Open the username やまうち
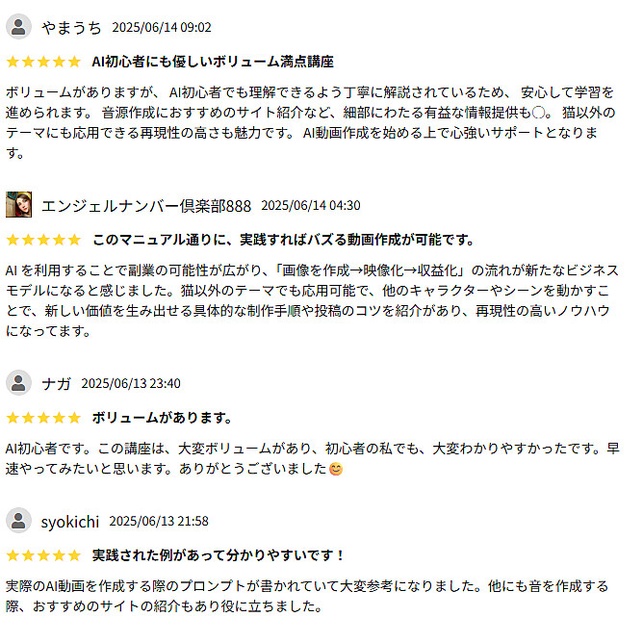This screenshot has height=617, width=643. coord(71,27)
